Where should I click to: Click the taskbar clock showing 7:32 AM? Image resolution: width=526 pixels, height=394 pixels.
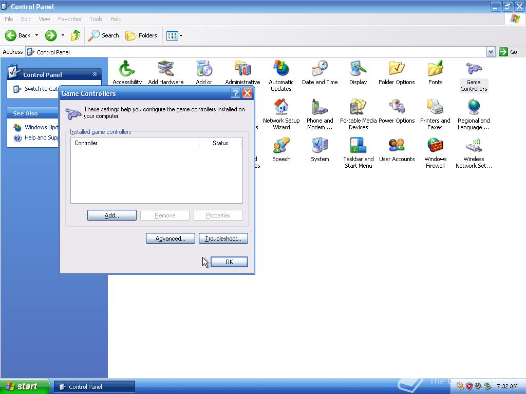pyautogui.click(x=507, y=386)
